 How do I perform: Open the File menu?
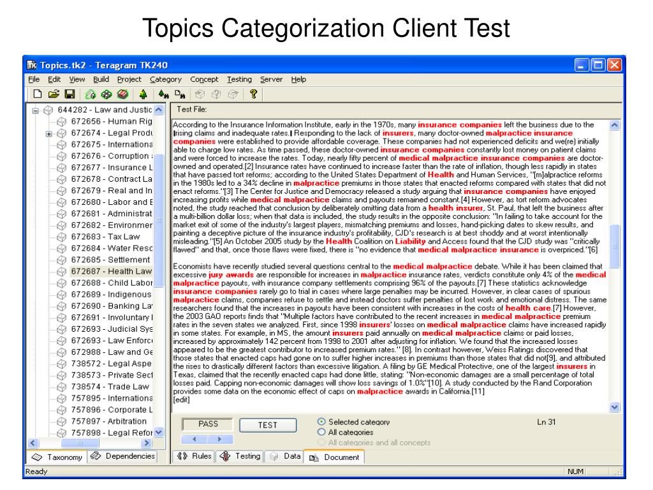[34, 79]
